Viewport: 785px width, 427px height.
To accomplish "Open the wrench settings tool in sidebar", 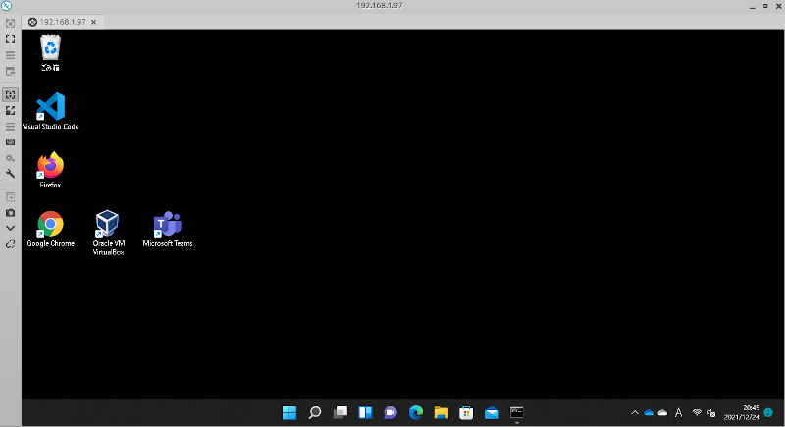I will (x=10, y=174).
